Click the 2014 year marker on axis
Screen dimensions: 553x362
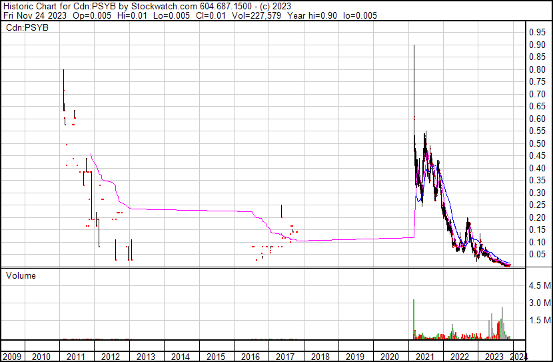[181, 357]
